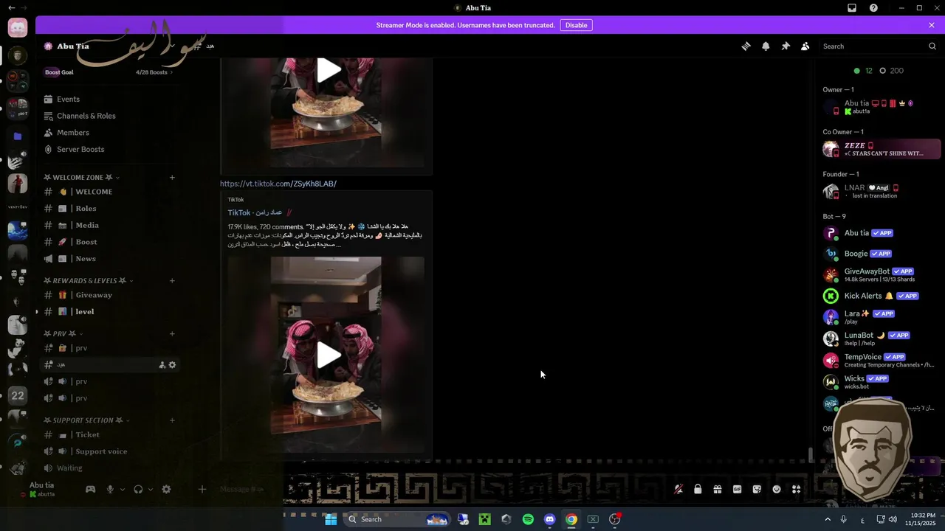Toggle the silent message bell icon
945x531 pixels.
pyautogui.click(x=678, y=489)
